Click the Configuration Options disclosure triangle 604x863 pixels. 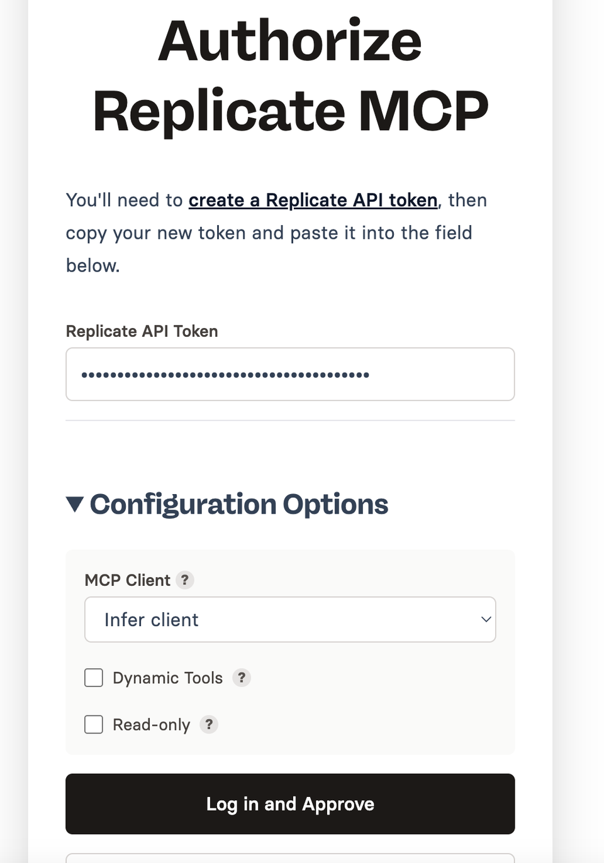pos(74,503)
